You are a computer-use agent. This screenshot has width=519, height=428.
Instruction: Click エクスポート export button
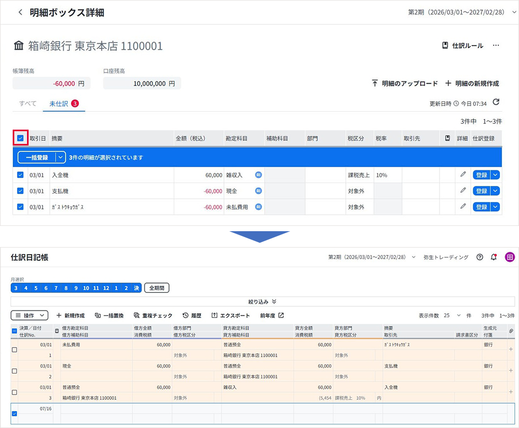point(230,315)
